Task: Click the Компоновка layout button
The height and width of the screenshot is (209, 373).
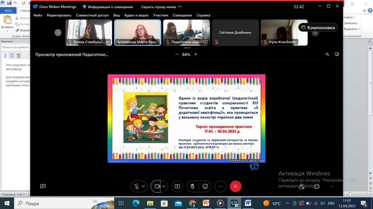Action: (x=318, y=28)
